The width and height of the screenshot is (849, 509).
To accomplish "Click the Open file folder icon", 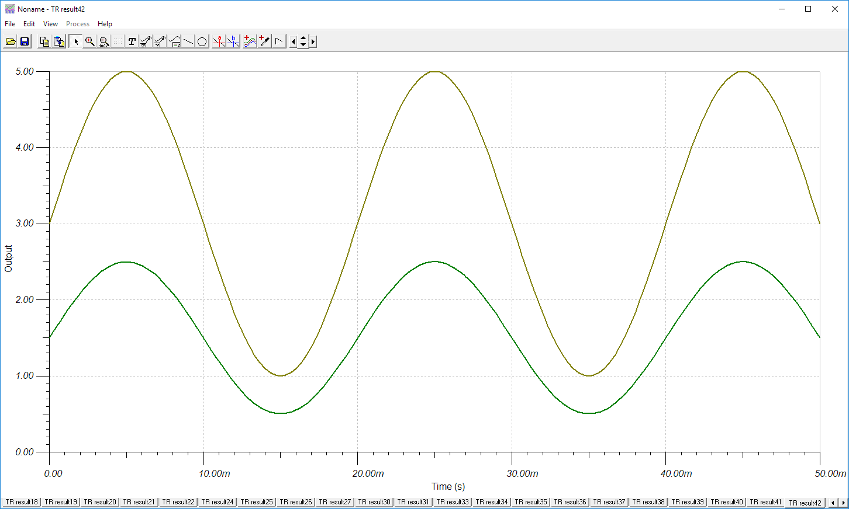I will [11, 41].
